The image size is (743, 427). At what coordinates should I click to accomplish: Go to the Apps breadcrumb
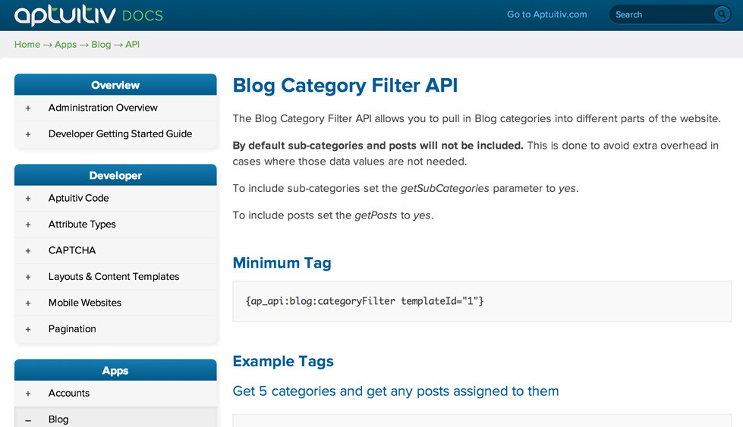[x=65, y=45]
